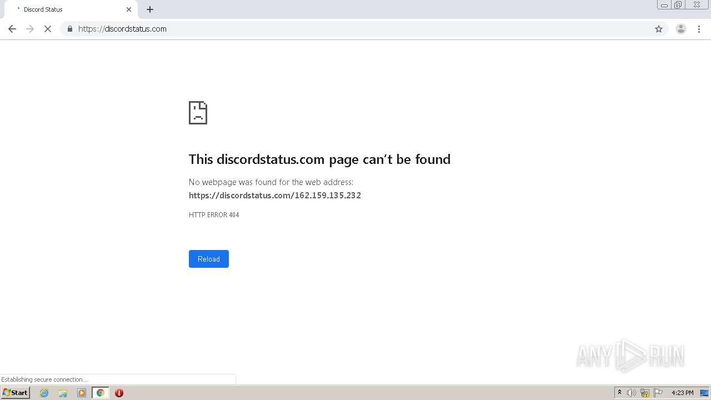Open the Chrome profile avatar
Viewport: 711px width, 400px height.
coord(681,29)
